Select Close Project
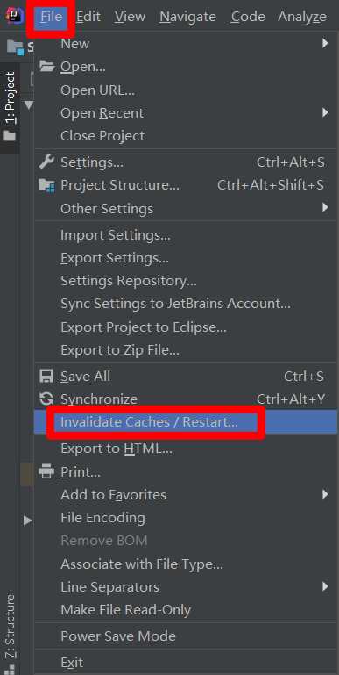Screen dimensions: 339x675 coord(186,135)
